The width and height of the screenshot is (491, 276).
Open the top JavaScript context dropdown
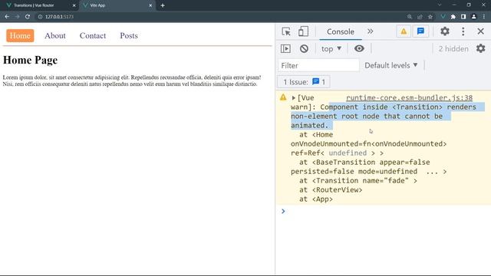click(x=331, y=49)
